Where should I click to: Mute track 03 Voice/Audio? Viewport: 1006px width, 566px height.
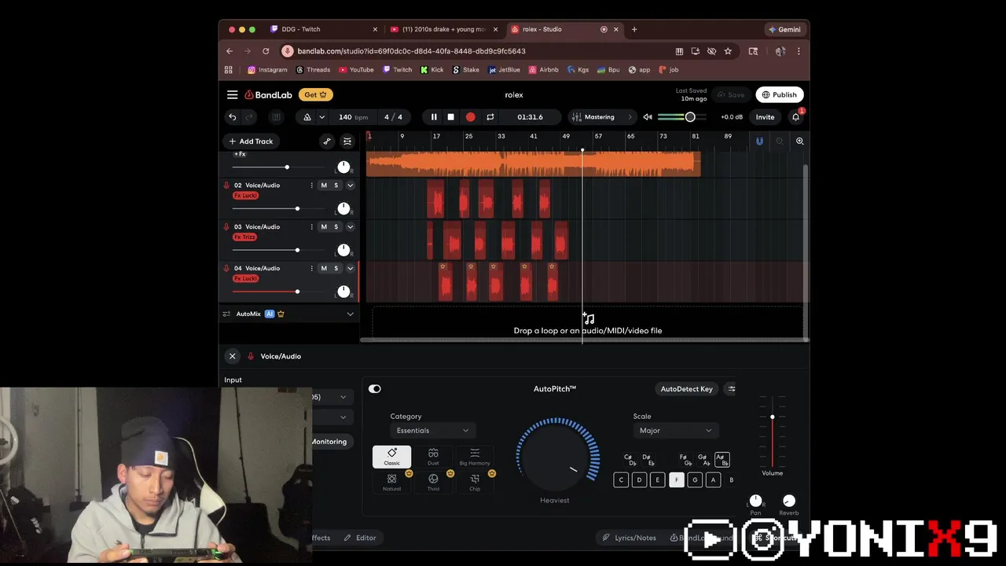coord(324,227)
